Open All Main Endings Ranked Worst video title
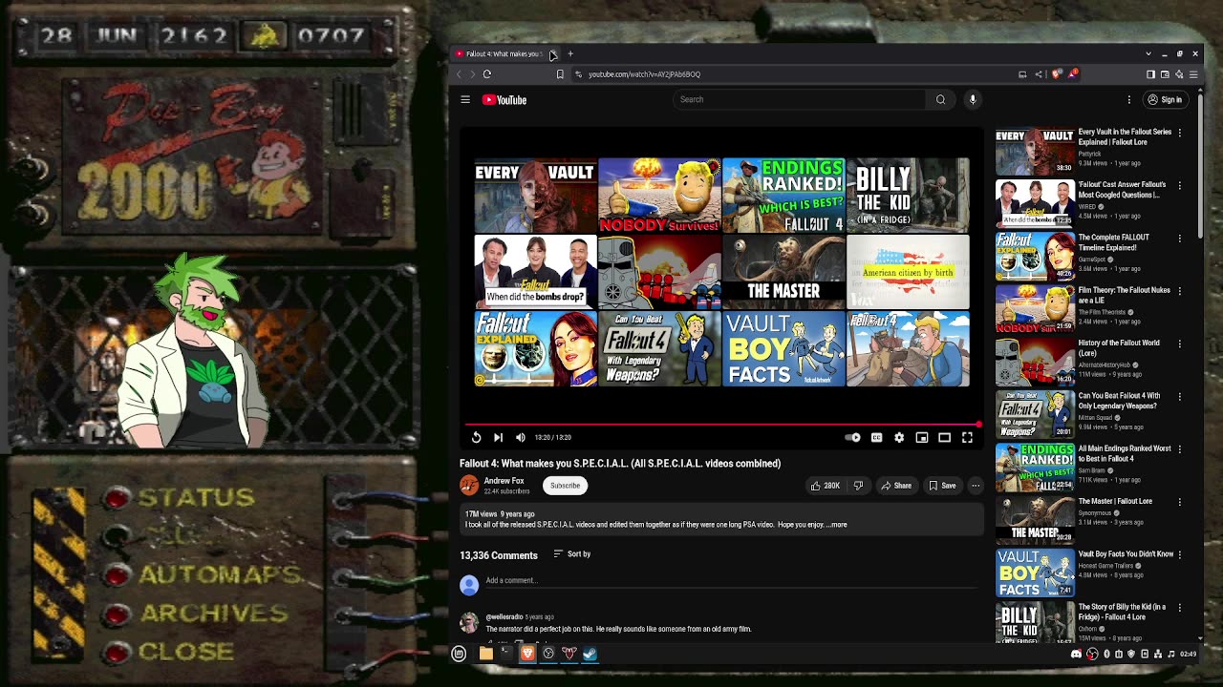 point(1125,453)
